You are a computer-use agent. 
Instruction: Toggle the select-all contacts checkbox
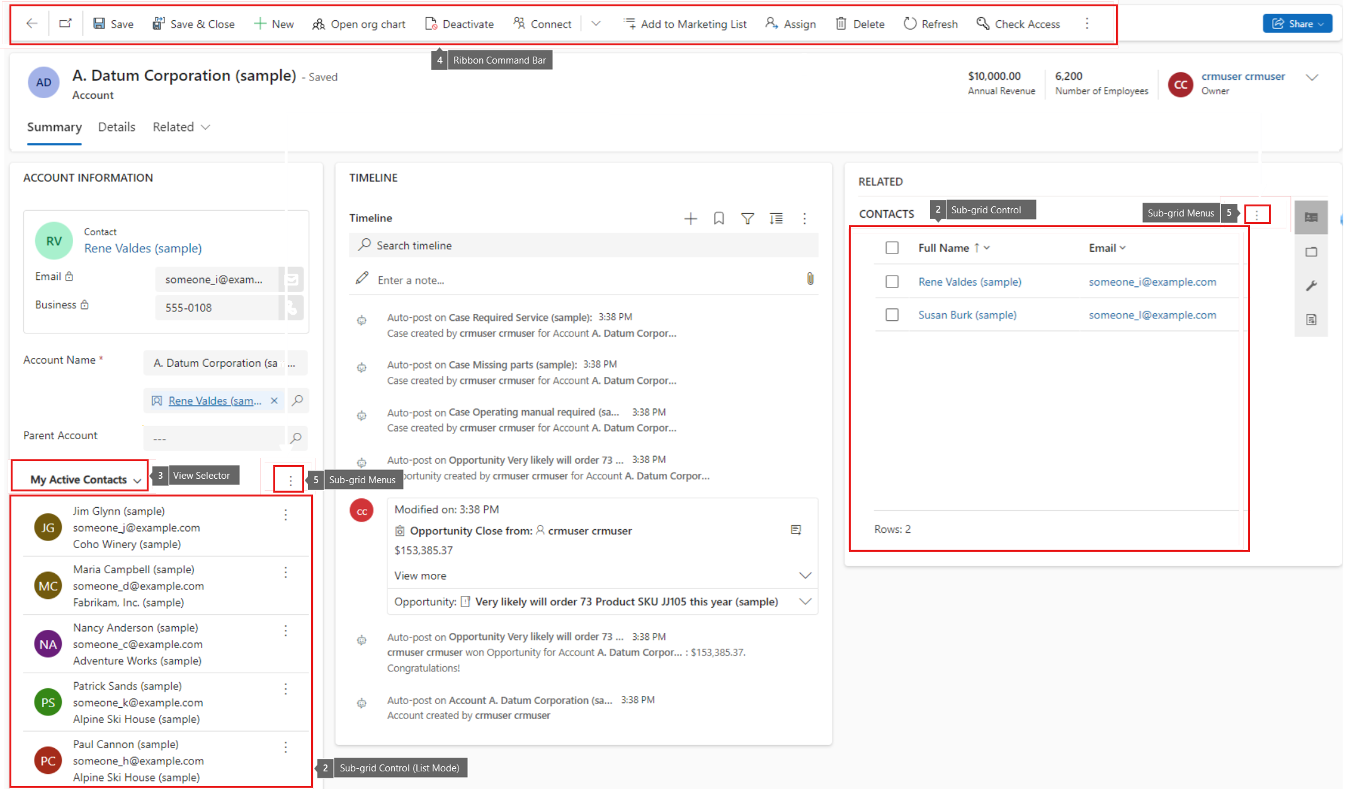(x=892, y=248)
